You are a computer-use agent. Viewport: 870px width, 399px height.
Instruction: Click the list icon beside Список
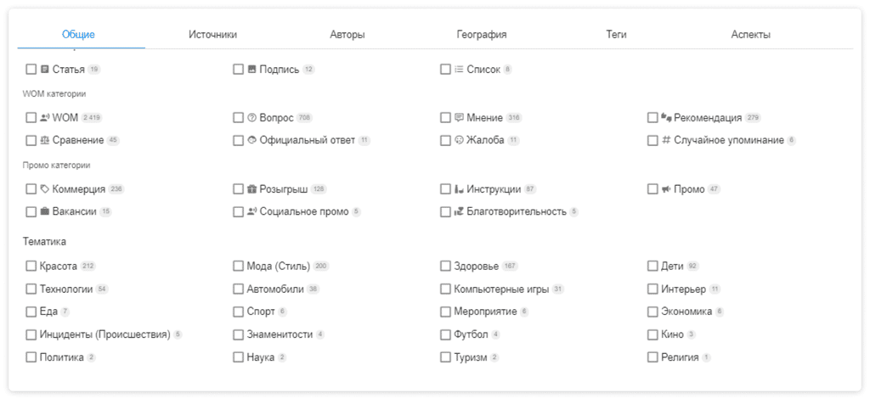click(x=459, y=70)
